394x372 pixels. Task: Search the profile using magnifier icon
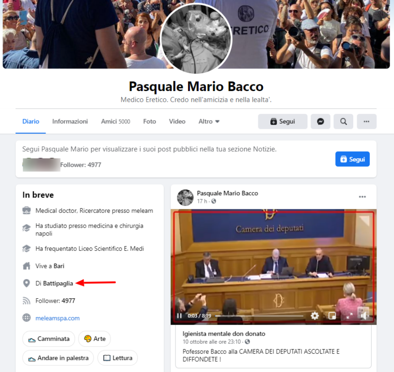(343, 122)
